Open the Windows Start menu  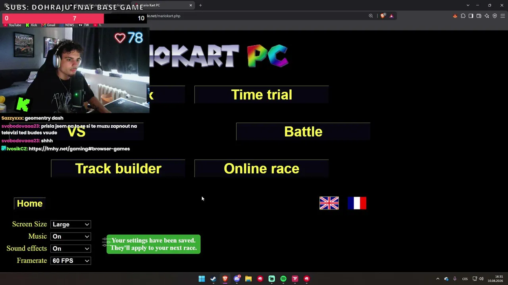pyautogui.click(x=202, y=279)
